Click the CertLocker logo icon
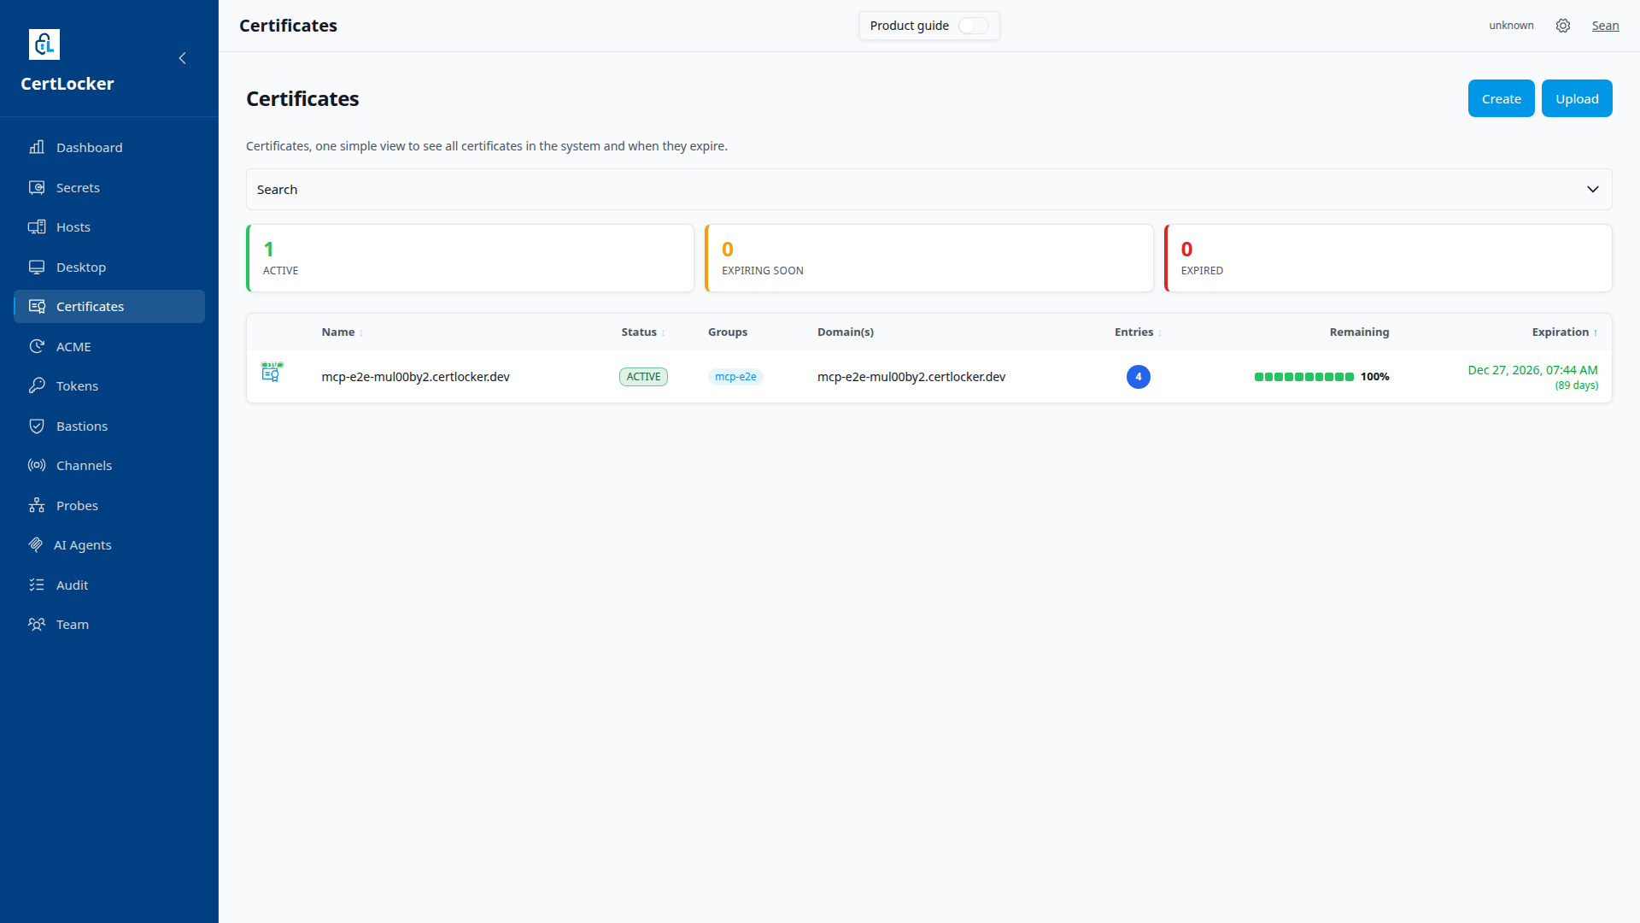This screenshot has width=1640, height=923. pyautogui.click(x=44, y=44)
